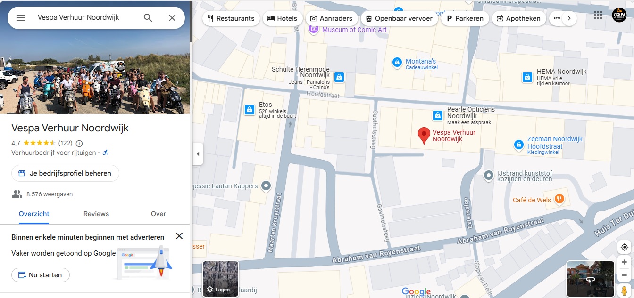Viewport: 634px width, 298px height.
Task: Open the 122 reviews count link
Action: [65, 143]
